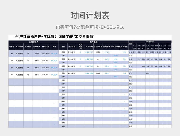Screen dimensions: 180x136
Task: Select the 提醒 column header
Action: point(54,47)
